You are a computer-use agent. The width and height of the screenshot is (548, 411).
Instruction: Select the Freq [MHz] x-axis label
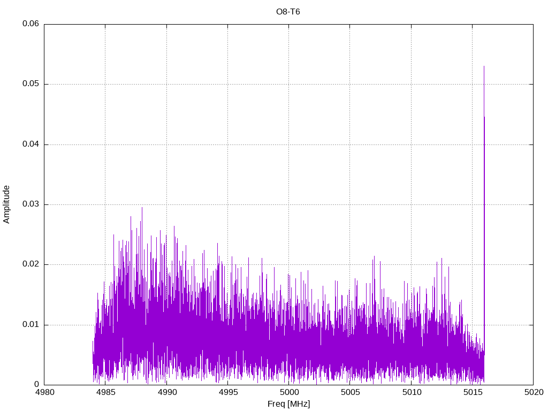pos(288,404)
